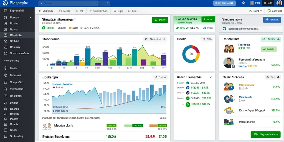Click the light blue button in the header
Viewport: 284px width, 142px height.
[224, 3]
